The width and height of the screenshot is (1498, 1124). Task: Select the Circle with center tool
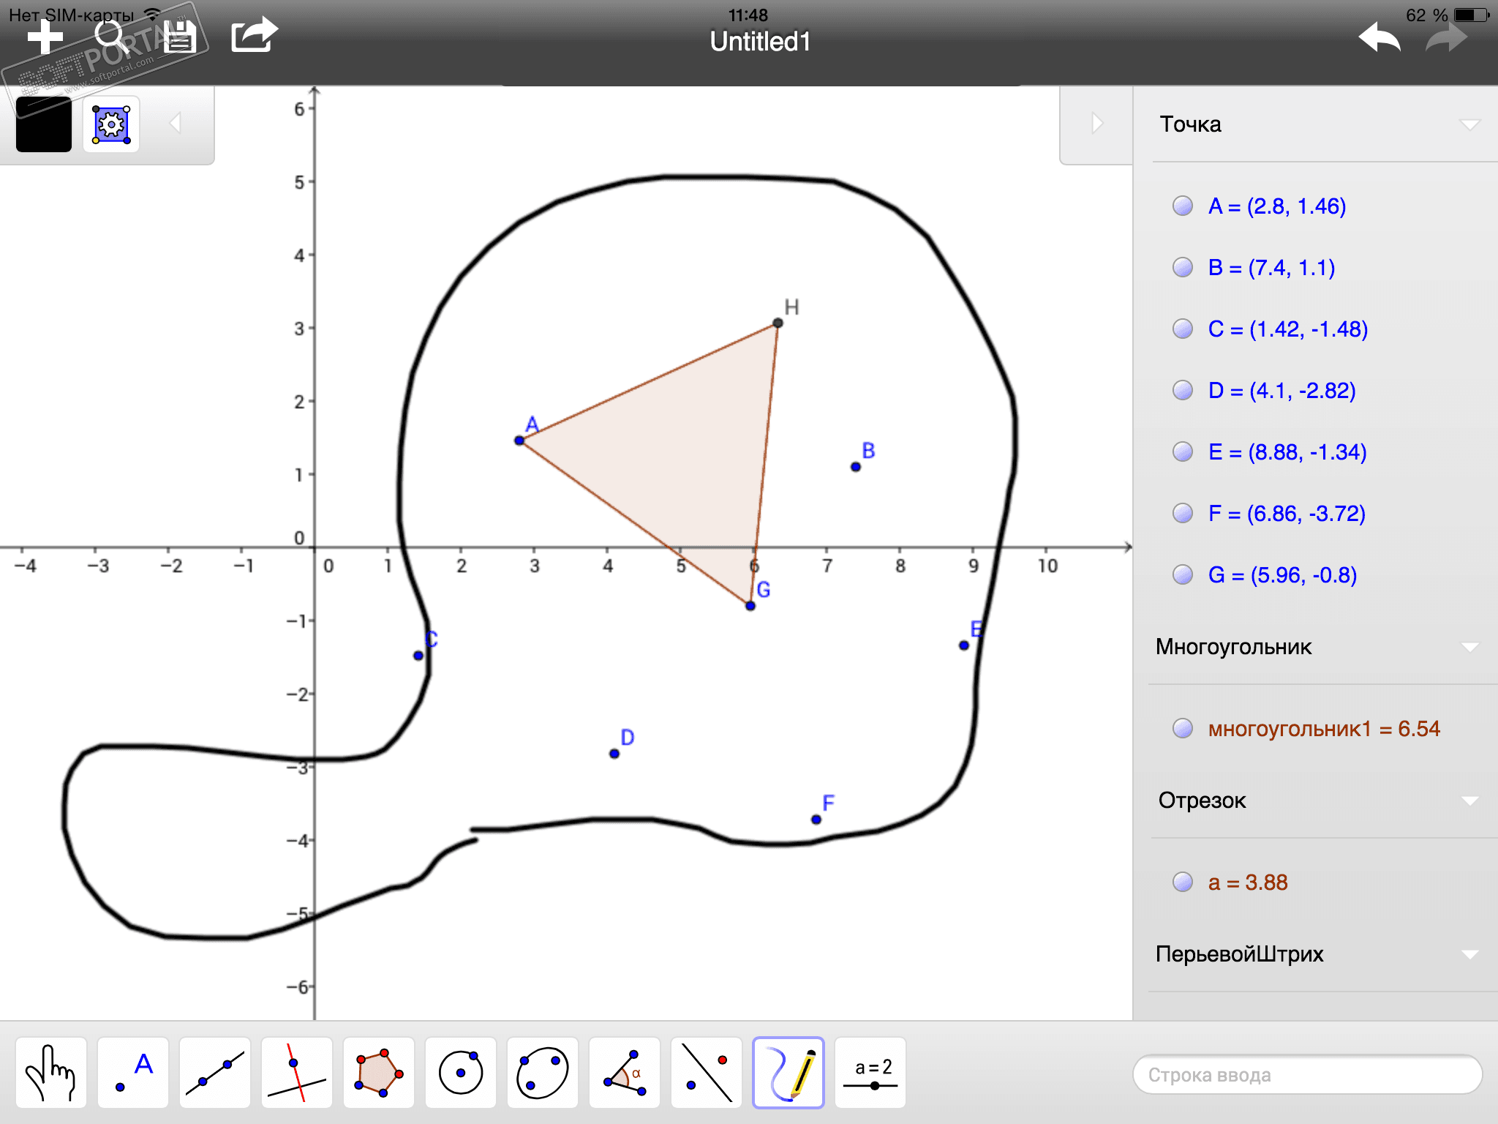(x=461, y=1073)
